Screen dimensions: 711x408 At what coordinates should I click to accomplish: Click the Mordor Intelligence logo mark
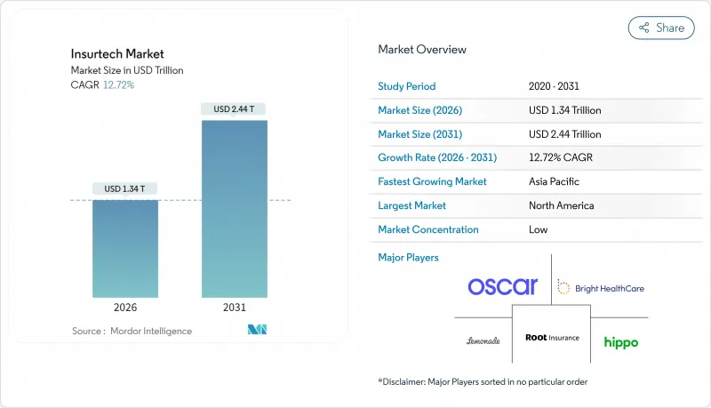pyautogui.click(x=258, y=331)
